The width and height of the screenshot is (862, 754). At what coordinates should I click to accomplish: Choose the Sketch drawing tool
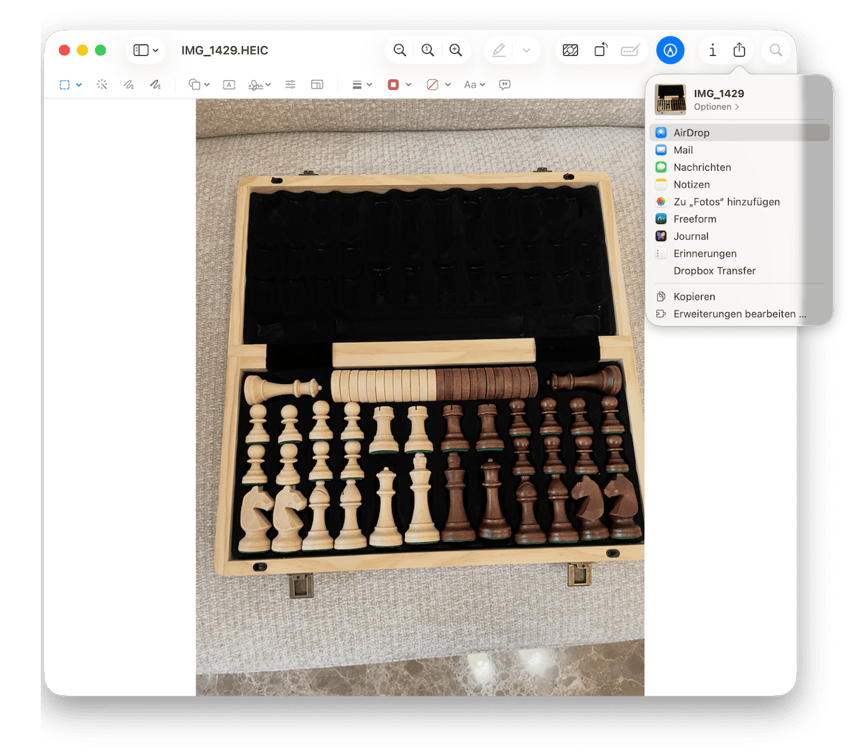click(x=128, y=84)
